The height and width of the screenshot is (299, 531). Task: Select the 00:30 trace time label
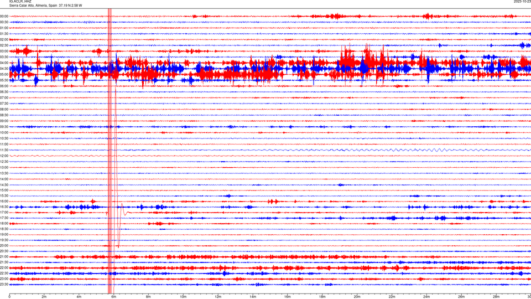4,22
